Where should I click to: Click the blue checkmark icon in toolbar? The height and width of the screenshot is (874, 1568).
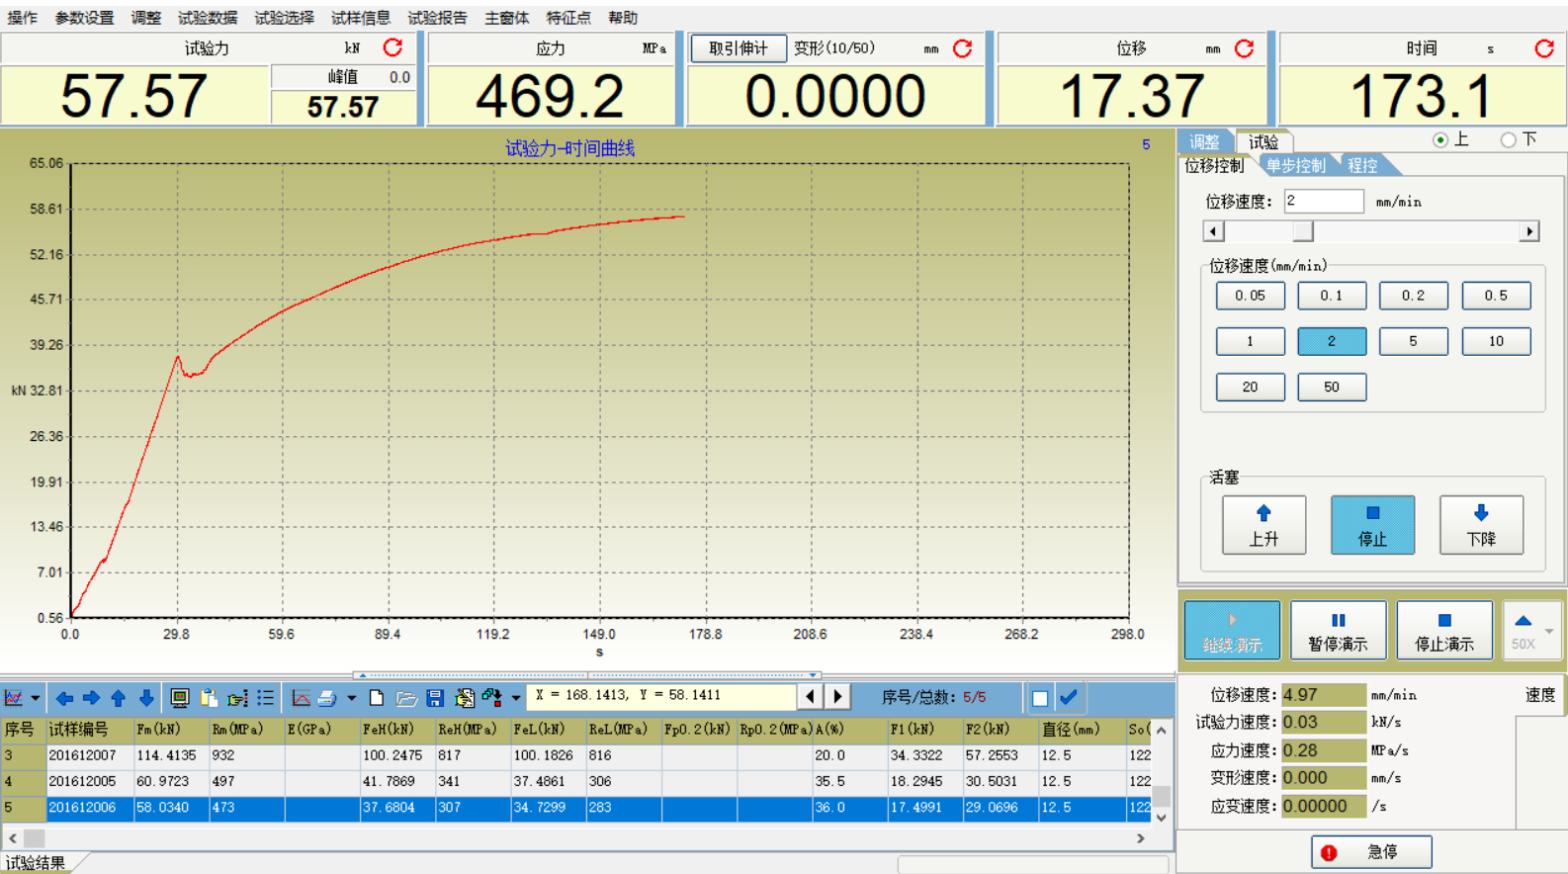point(1069,698)
